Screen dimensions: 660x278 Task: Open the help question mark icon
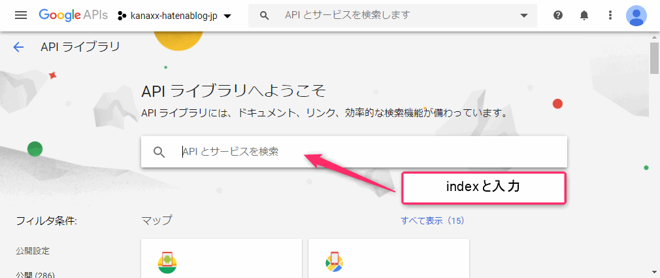pyautogui.click(x=558, y=16)
